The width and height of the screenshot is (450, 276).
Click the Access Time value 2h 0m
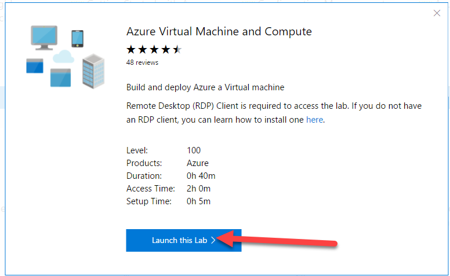[198, 189]
